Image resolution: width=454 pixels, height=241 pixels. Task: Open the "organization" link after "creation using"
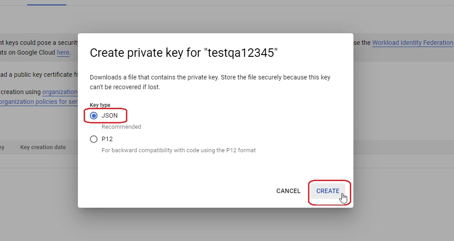point(60,92)
